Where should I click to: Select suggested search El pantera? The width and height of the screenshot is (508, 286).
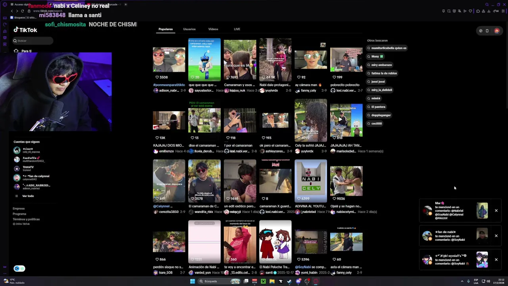376,107
